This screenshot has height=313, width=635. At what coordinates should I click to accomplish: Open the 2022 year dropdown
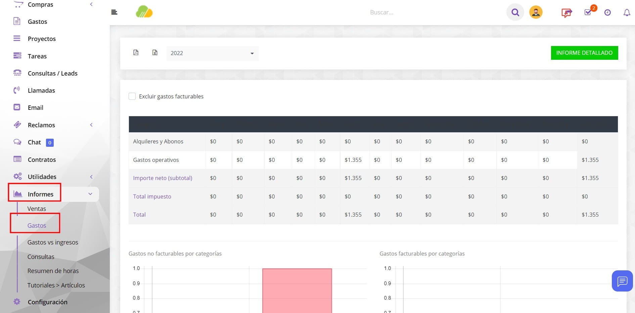(213, 53)
